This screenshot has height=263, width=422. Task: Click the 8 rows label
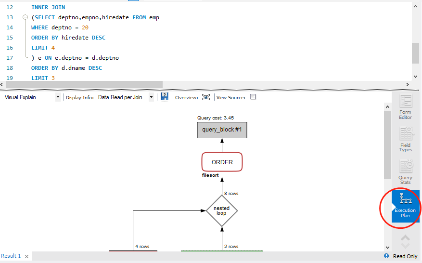pyautogui.click(x=231, y=194)
